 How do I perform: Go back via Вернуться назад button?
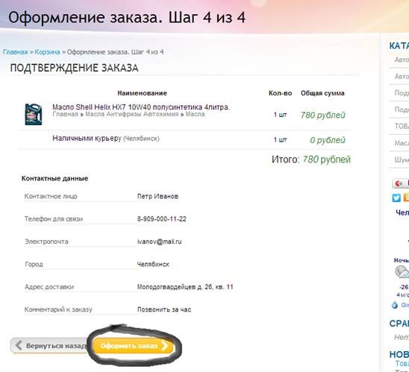point(49,346)
